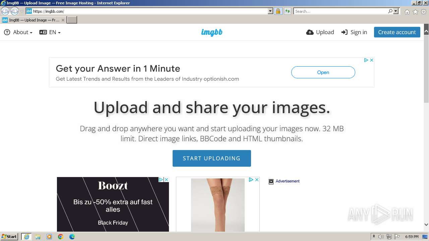Click the language translate icon beside EN

point(43,32)
